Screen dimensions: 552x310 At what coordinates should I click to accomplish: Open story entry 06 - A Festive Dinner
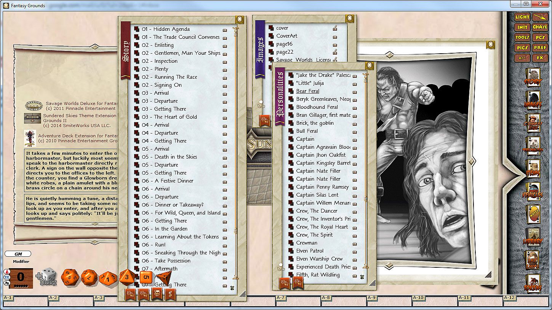click(168, 181)
